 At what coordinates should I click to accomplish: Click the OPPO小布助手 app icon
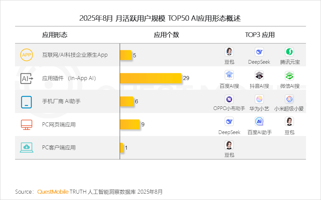(229, 99)
